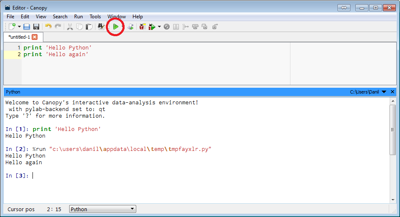Click the Cut scissors icon
Viewport: 400px width, 217px height.
[x=70, y=27]
